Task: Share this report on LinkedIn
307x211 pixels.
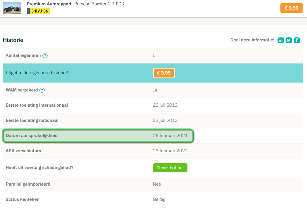Action: pyautogui.click(x=281, y=40)
